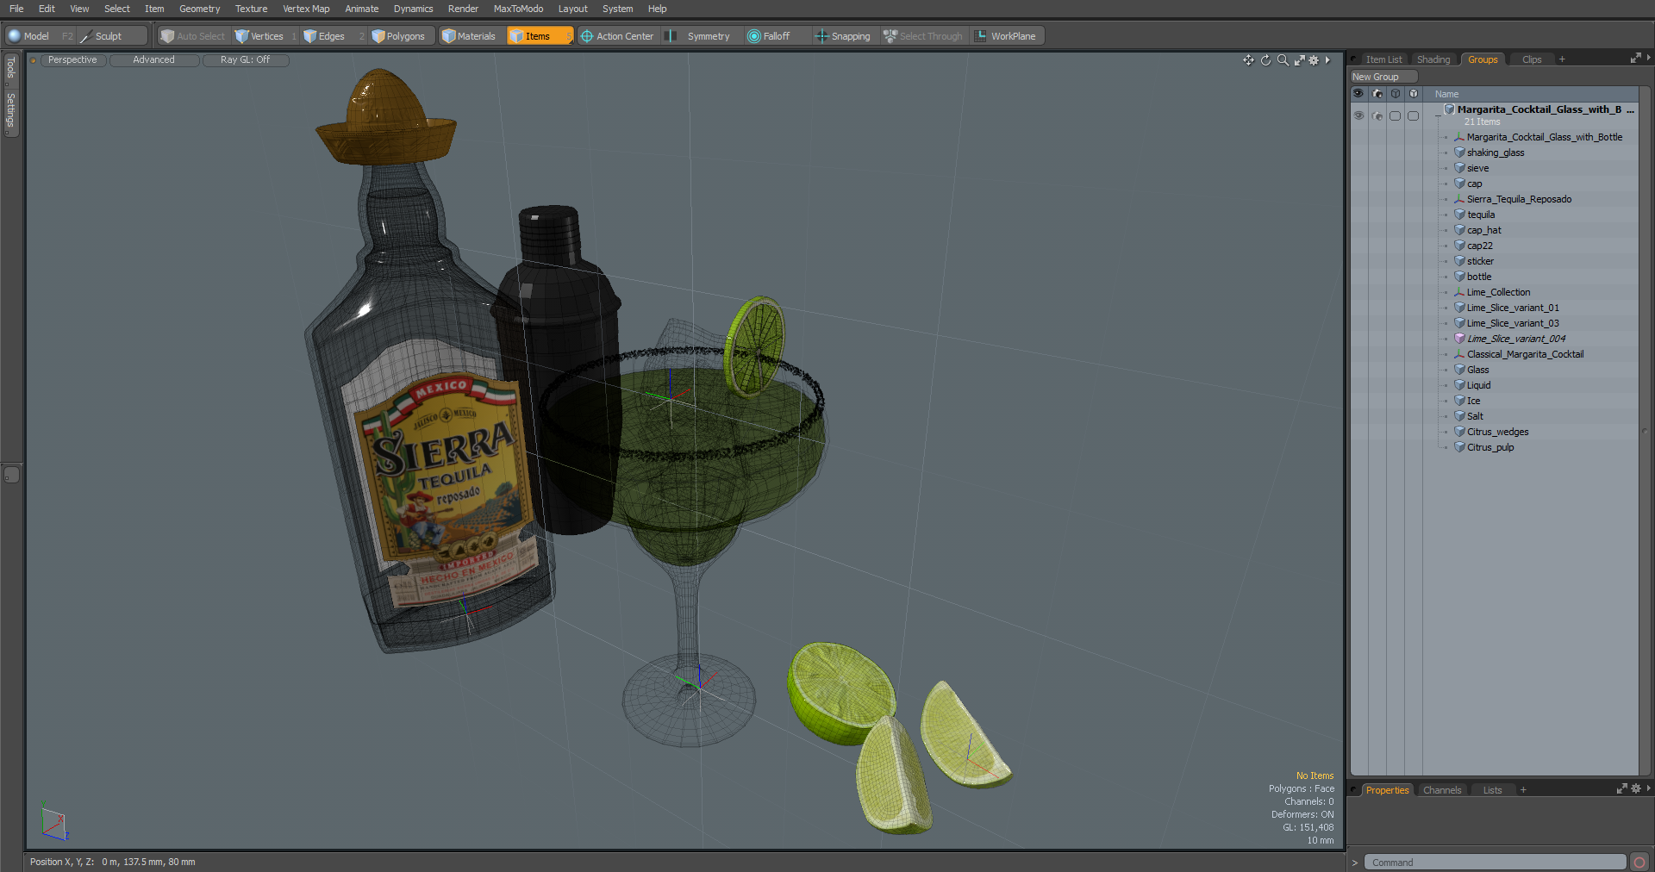This screenshot has width=1655, height=872.
Task: Open the File menu
Action: tap(16, 9)
